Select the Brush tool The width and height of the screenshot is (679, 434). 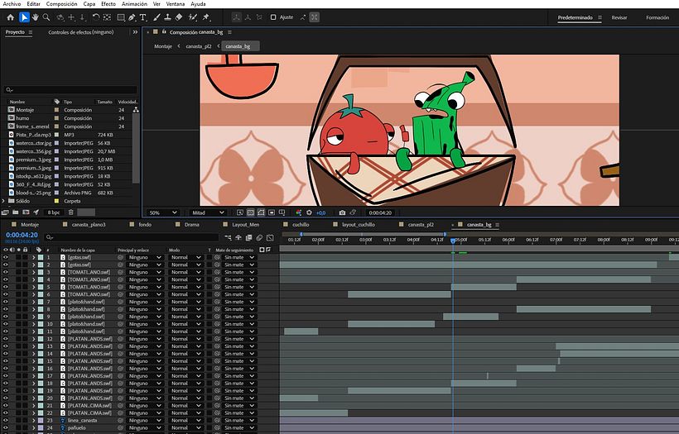tap(157, 17)
